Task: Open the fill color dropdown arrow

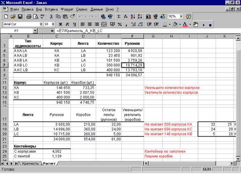Action: [180, 24]
